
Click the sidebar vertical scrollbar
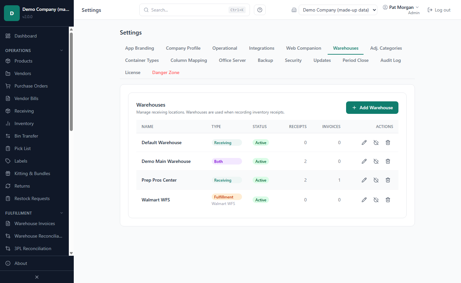(x=71, y=82)
